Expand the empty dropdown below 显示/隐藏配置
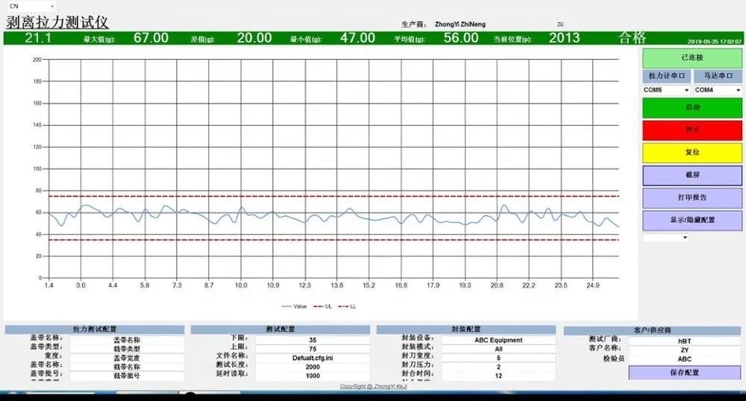The width and height of the screenshot is (746, 401). [665, 238]
